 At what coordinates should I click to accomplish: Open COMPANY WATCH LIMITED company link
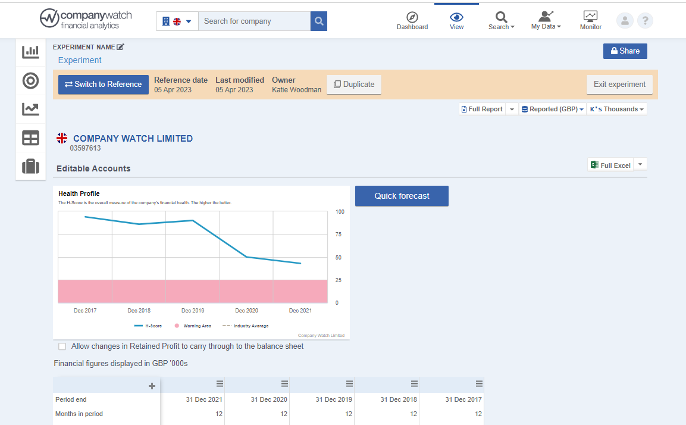tap(133, 138)
